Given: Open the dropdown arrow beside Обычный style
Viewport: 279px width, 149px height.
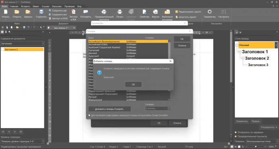Looking at the screenshot, I should coord(276,45).
